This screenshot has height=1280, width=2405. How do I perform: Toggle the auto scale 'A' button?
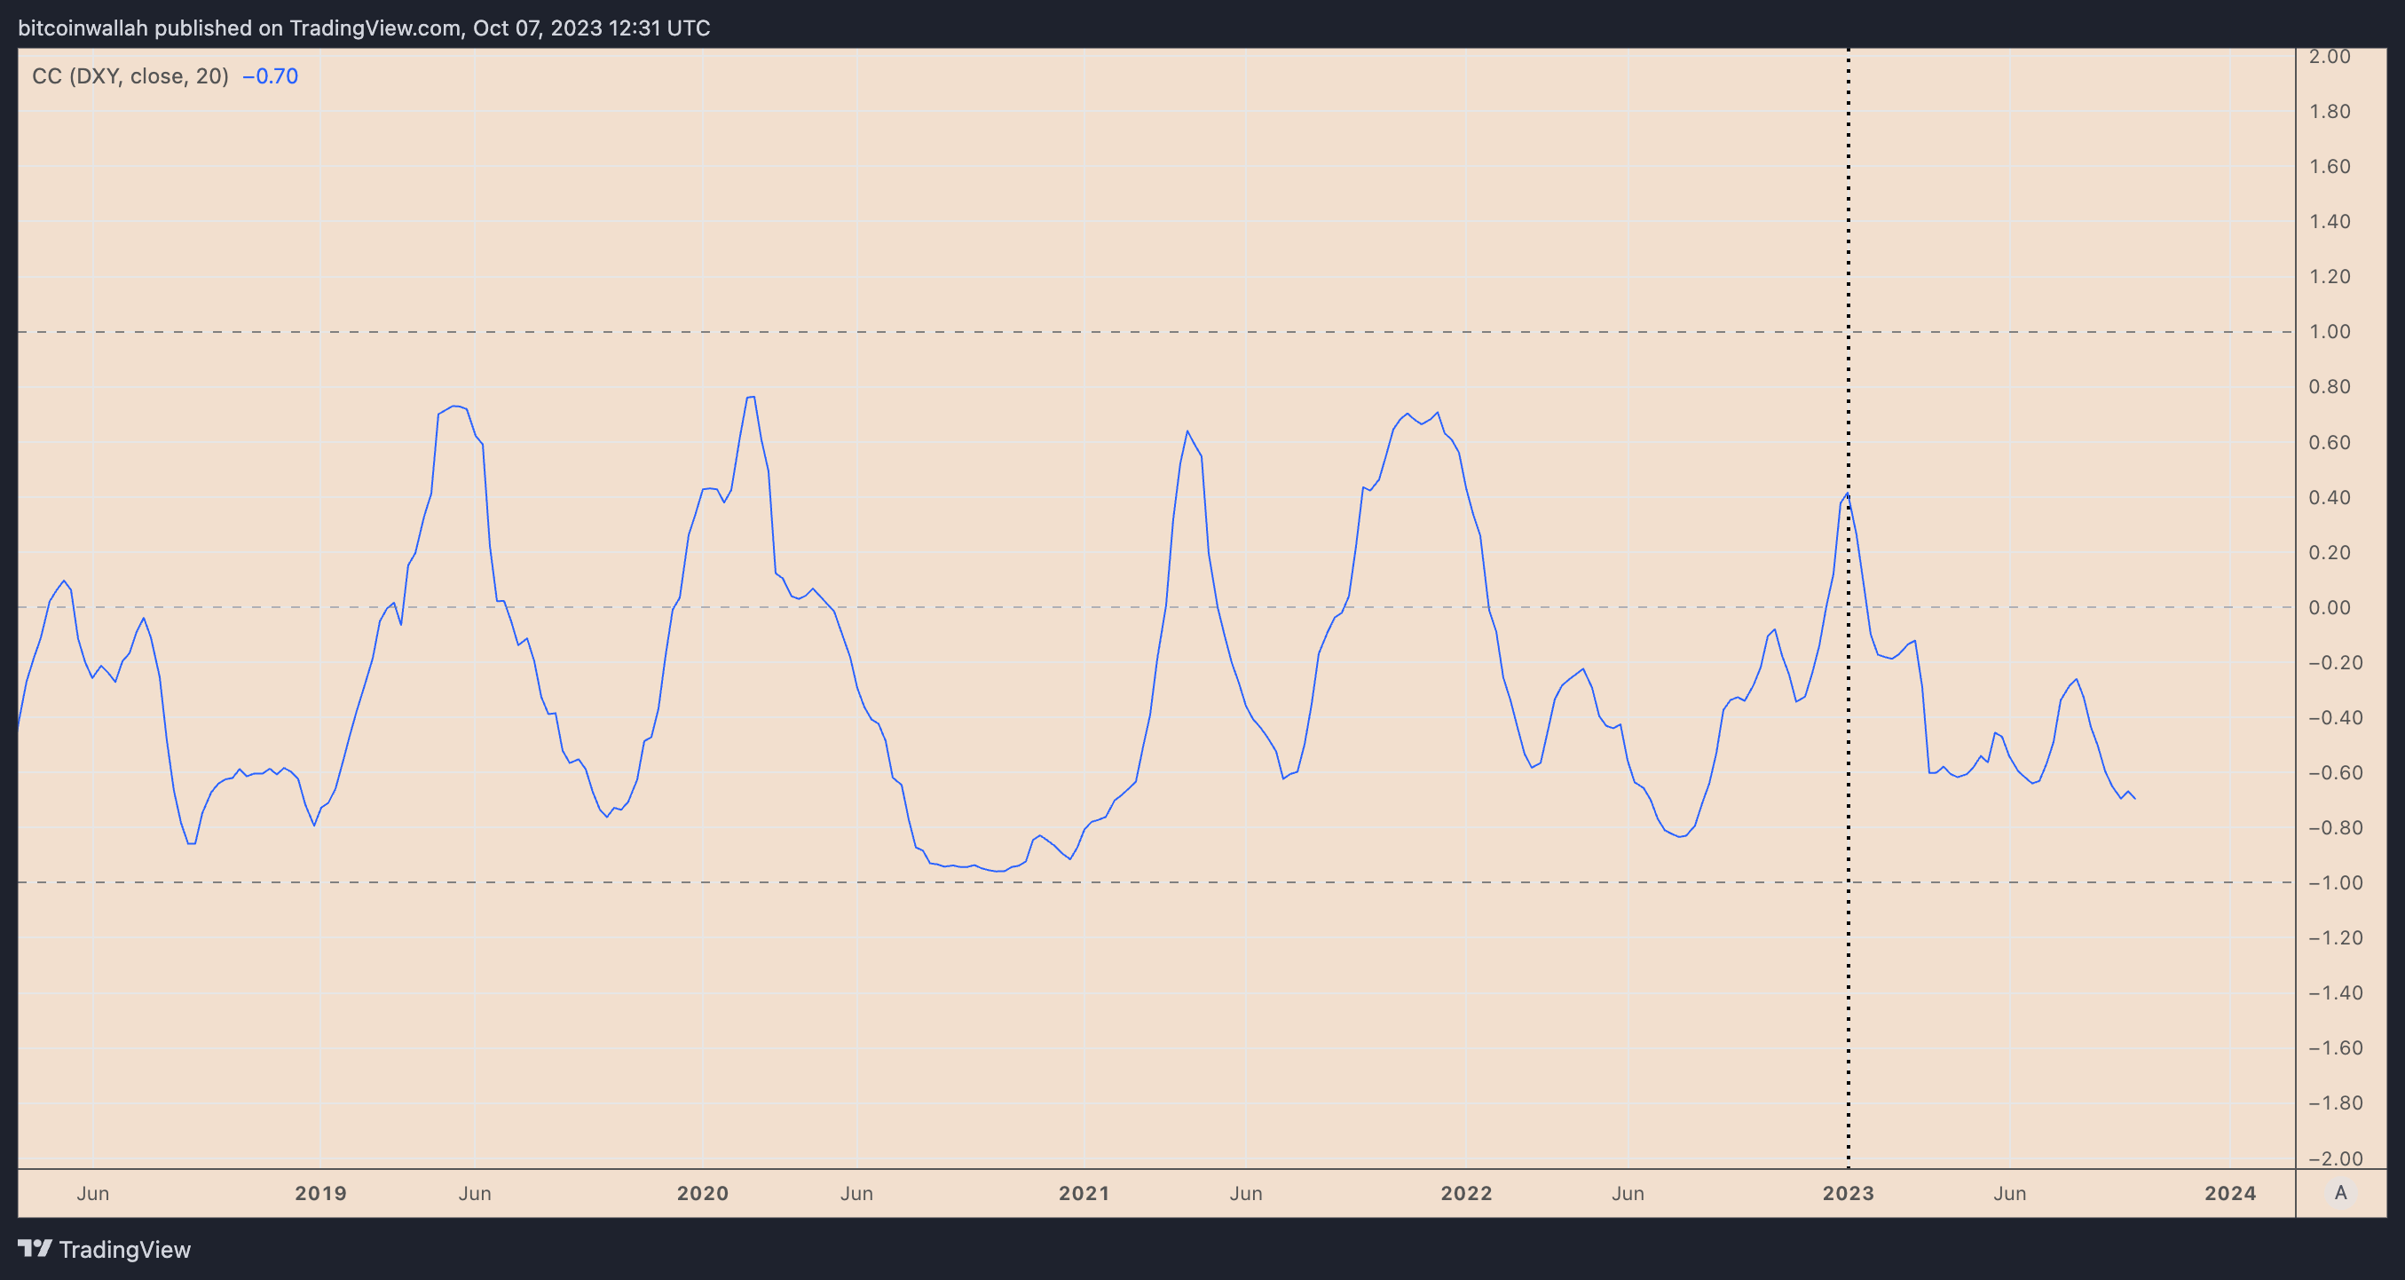pos(2339,1192)
